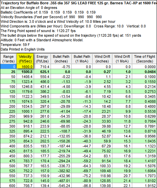Click energy value 150.9

42,176
